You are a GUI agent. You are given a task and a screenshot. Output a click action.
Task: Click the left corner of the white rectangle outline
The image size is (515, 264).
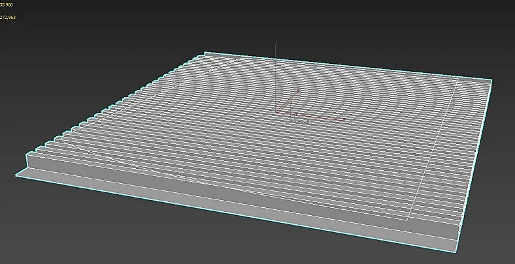pos(61,138)
